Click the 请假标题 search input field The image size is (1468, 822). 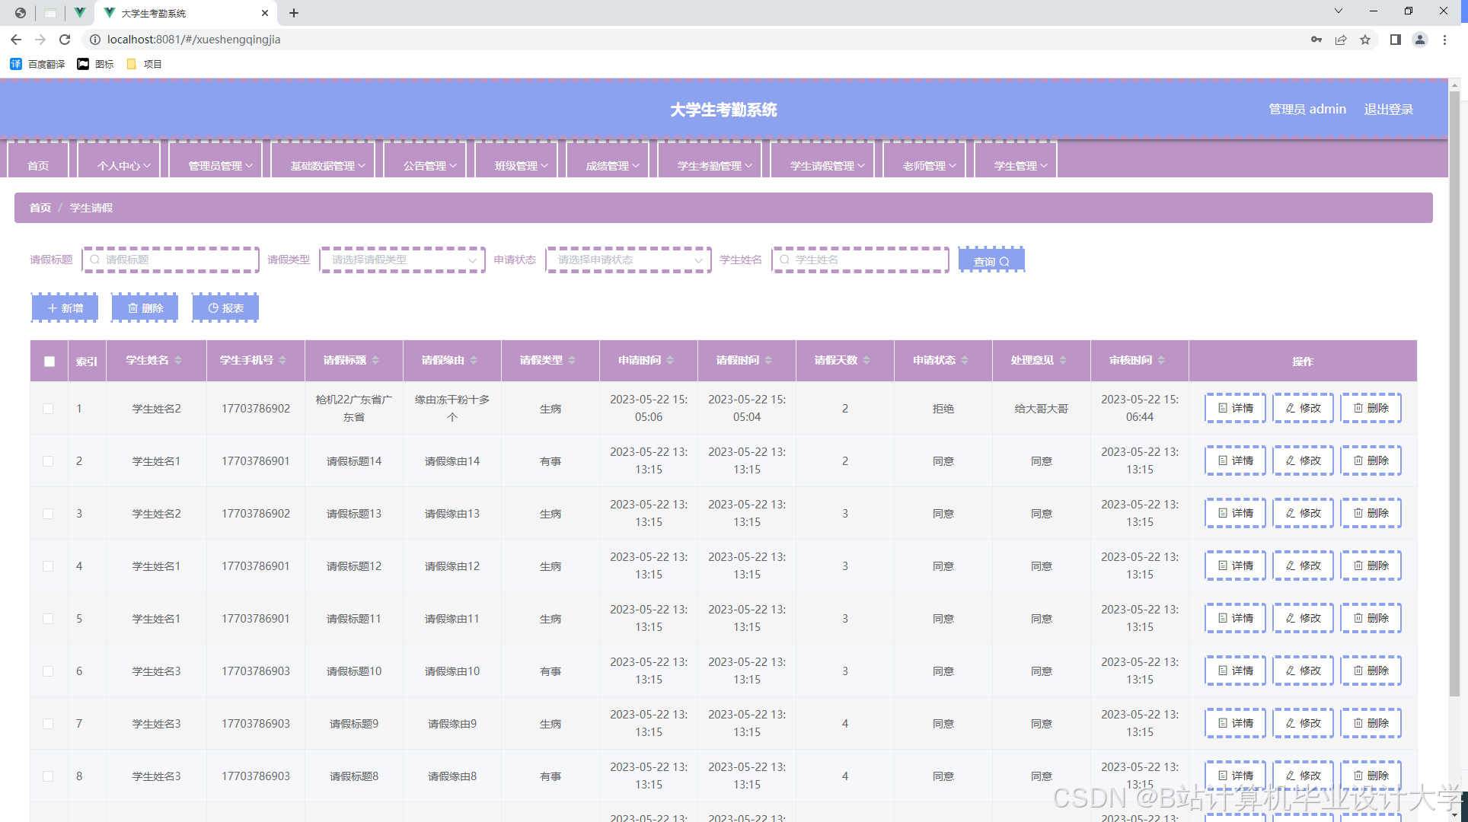(171, 260)
